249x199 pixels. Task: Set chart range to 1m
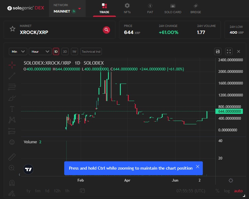(x=38, y=191)
